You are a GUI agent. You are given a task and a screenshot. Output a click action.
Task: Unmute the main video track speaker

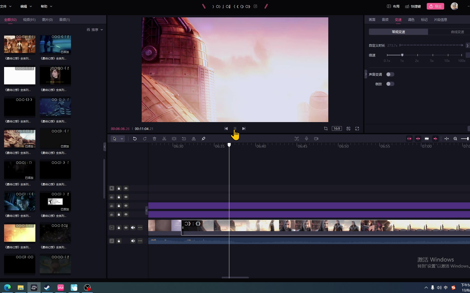[133, 228]
